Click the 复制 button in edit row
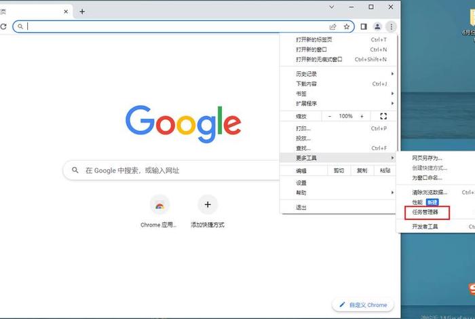The width and height of the screenshot is (475, 319). (362, 170)
